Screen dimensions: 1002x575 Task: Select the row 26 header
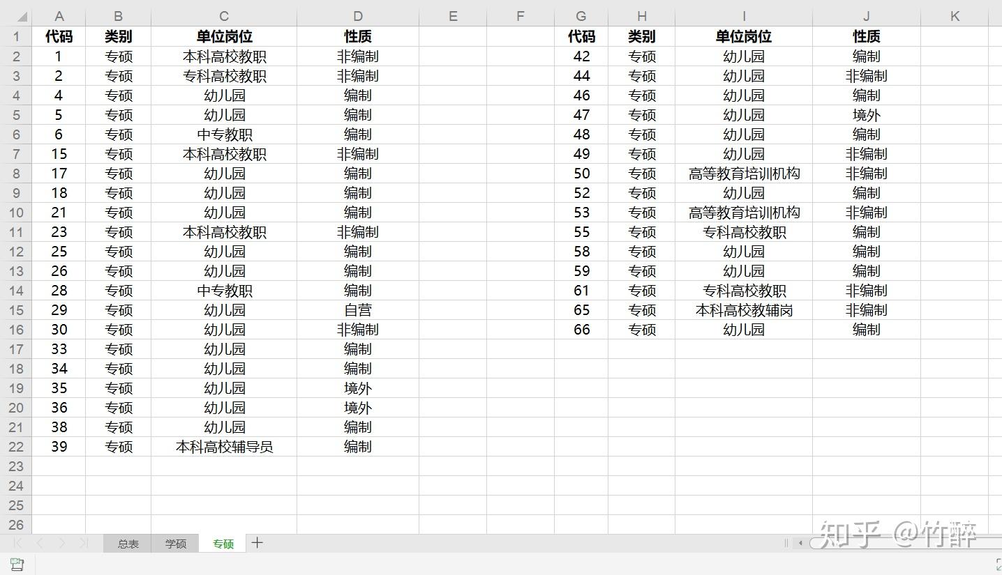point(16,525)
